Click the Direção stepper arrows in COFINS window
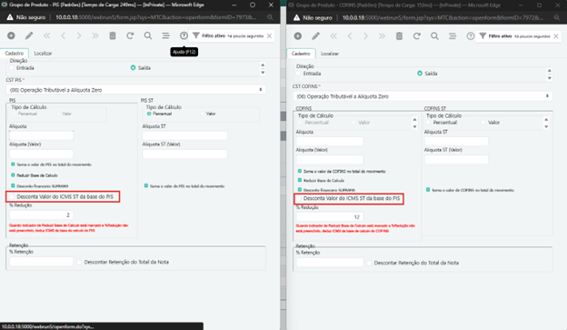 (x=549, y=75)
